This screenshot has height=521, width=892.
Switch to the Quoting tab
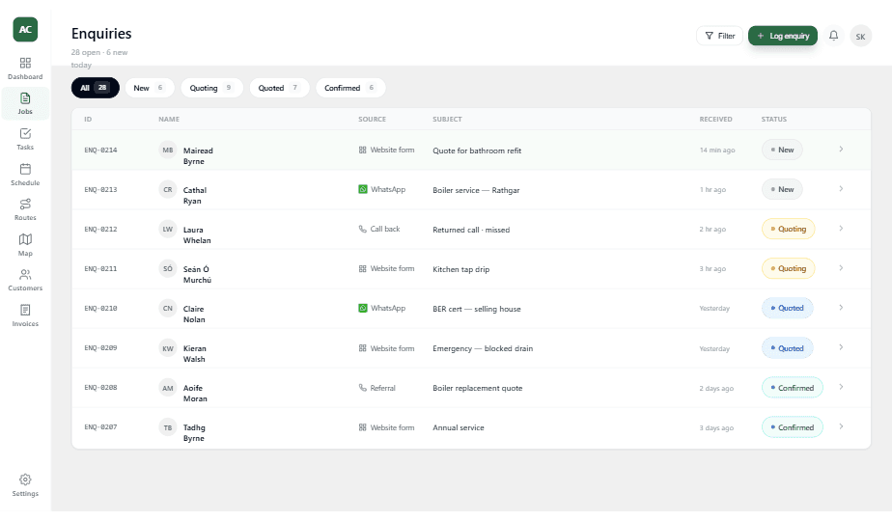click(x=211, y=88)
